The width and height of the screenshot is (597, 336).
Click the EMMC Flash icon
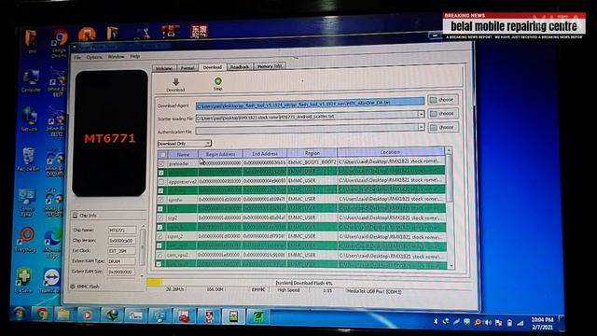tap(73, 287)
